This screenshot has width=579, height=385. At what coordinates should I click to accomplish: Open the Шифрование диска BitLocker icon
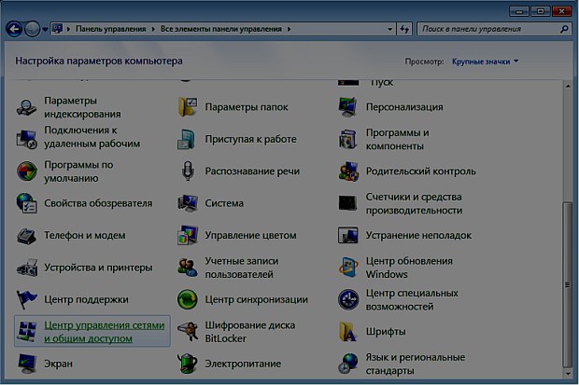click(x=188, y=331)
